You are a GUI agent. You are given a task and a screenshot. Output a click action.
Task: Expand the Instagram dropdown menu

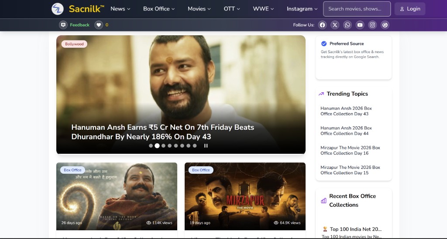[x=302, y=9]
